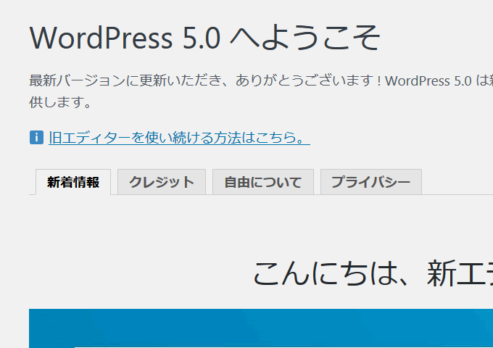
Task: Select the 新着情報 tab
Action: coord(73,182)
